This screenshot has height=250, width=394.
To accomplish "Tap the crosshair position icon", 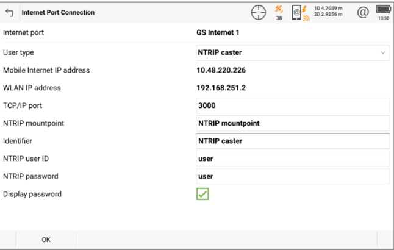I will tap(259, 12).
